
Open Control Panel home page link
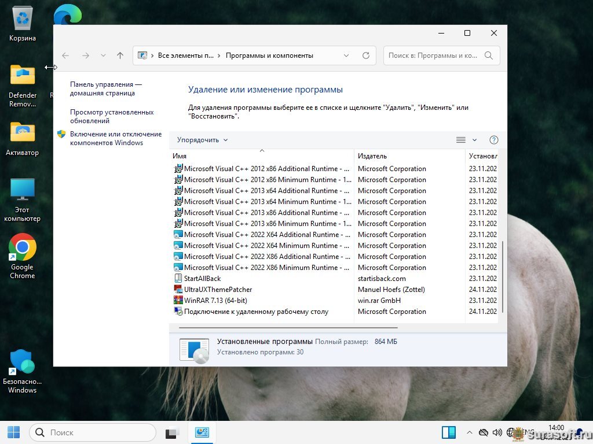click(105, 88)
